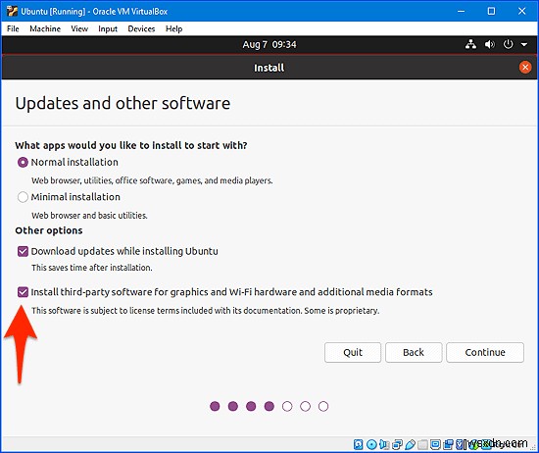The image size is (539, 453).
Task: Close the Install window with orange X
Action: (525, 67)
